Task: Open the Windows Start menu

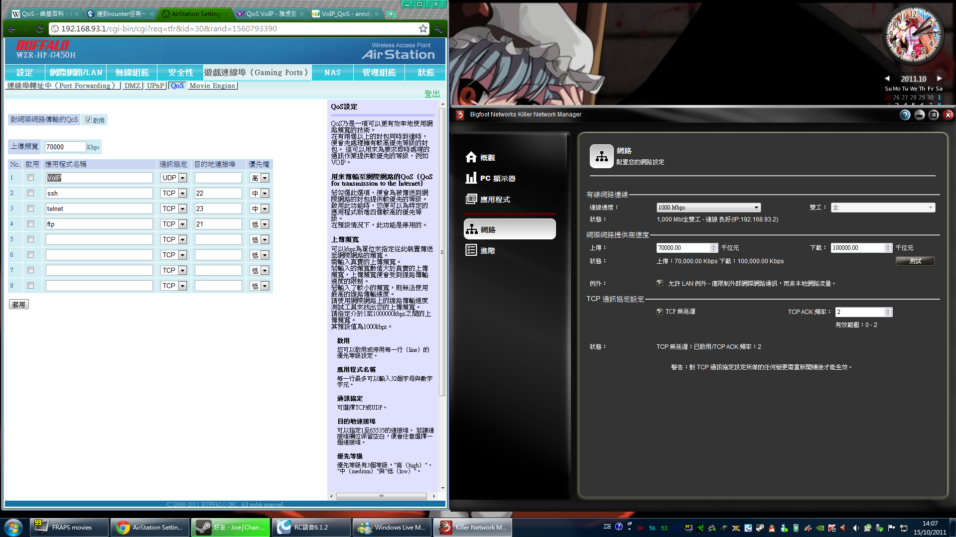Action: point(13,528)
